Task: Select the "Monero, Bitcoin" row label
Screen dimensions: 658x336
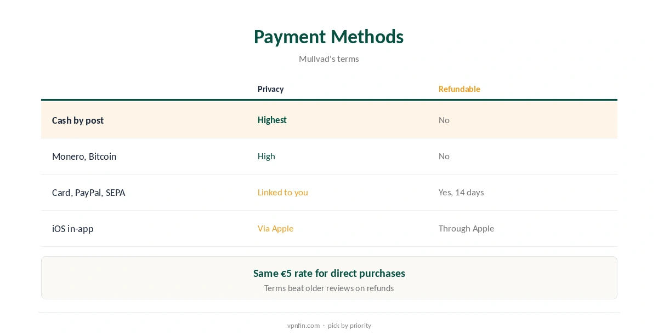Action: (84, 157)
